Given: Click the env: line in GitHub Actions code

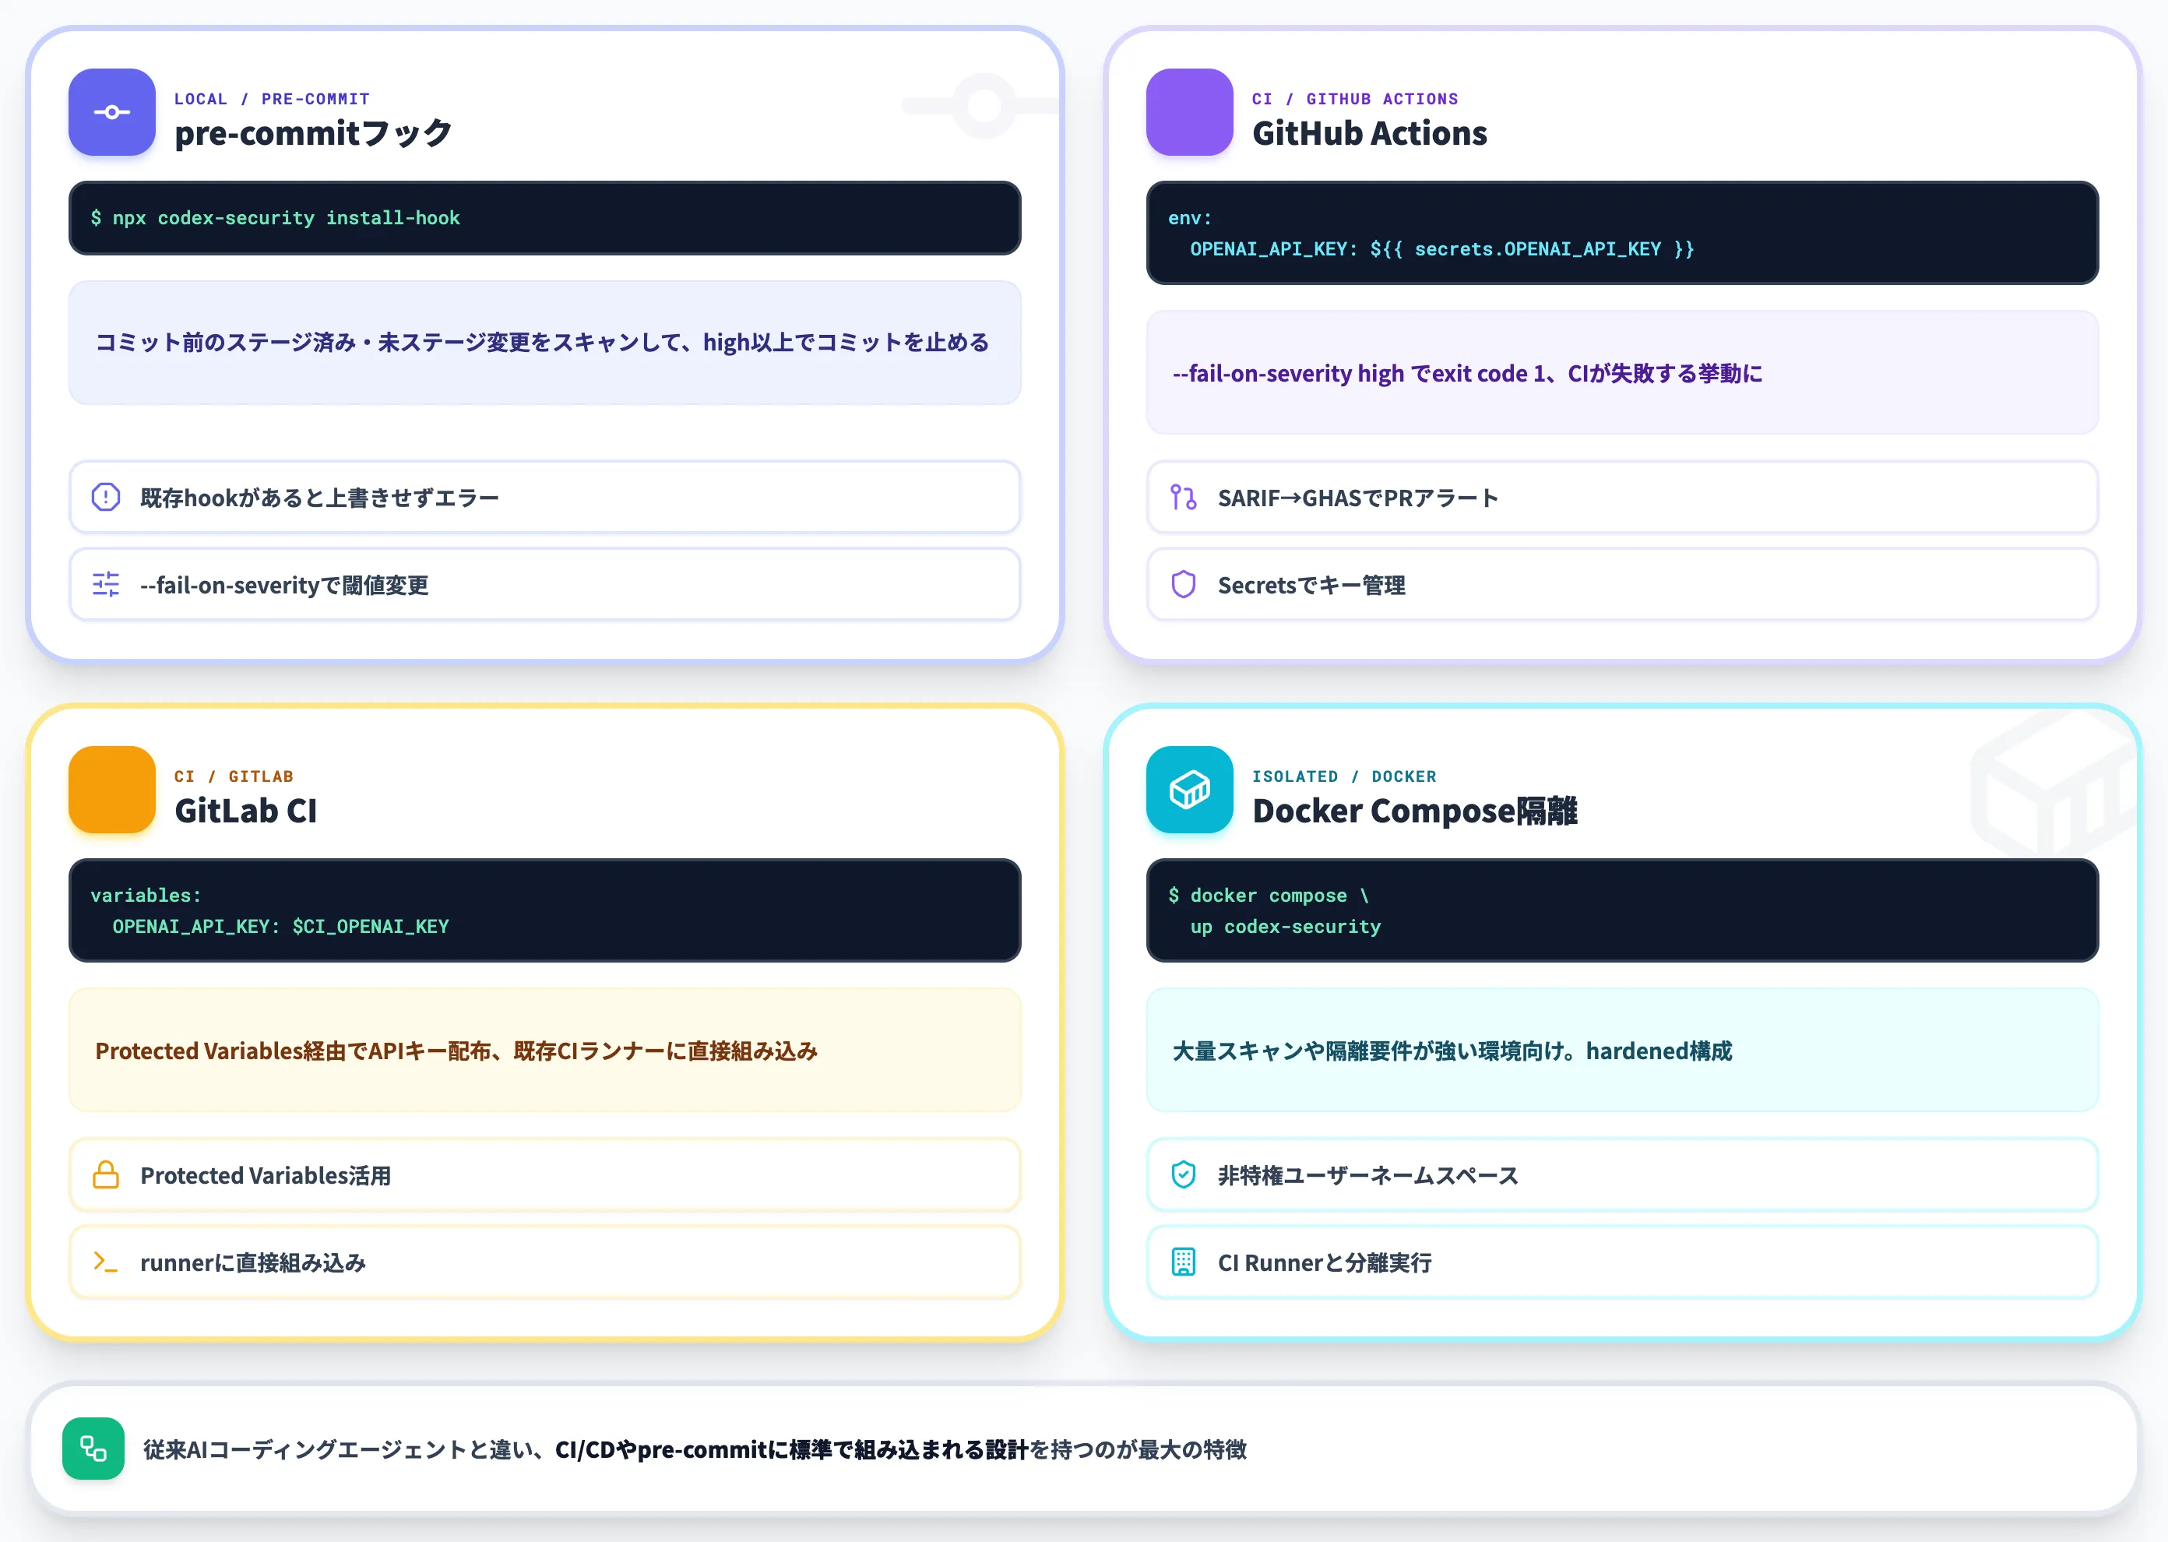Looking at the screenshot, I should pos(1189,217).
